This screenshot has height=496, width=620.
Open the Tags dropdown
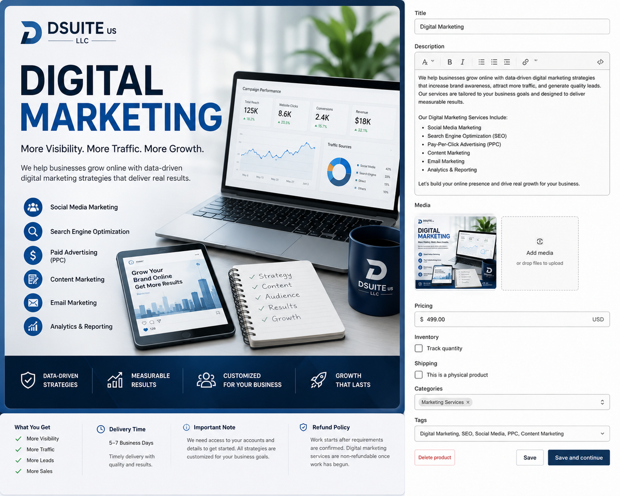(602, 433)
